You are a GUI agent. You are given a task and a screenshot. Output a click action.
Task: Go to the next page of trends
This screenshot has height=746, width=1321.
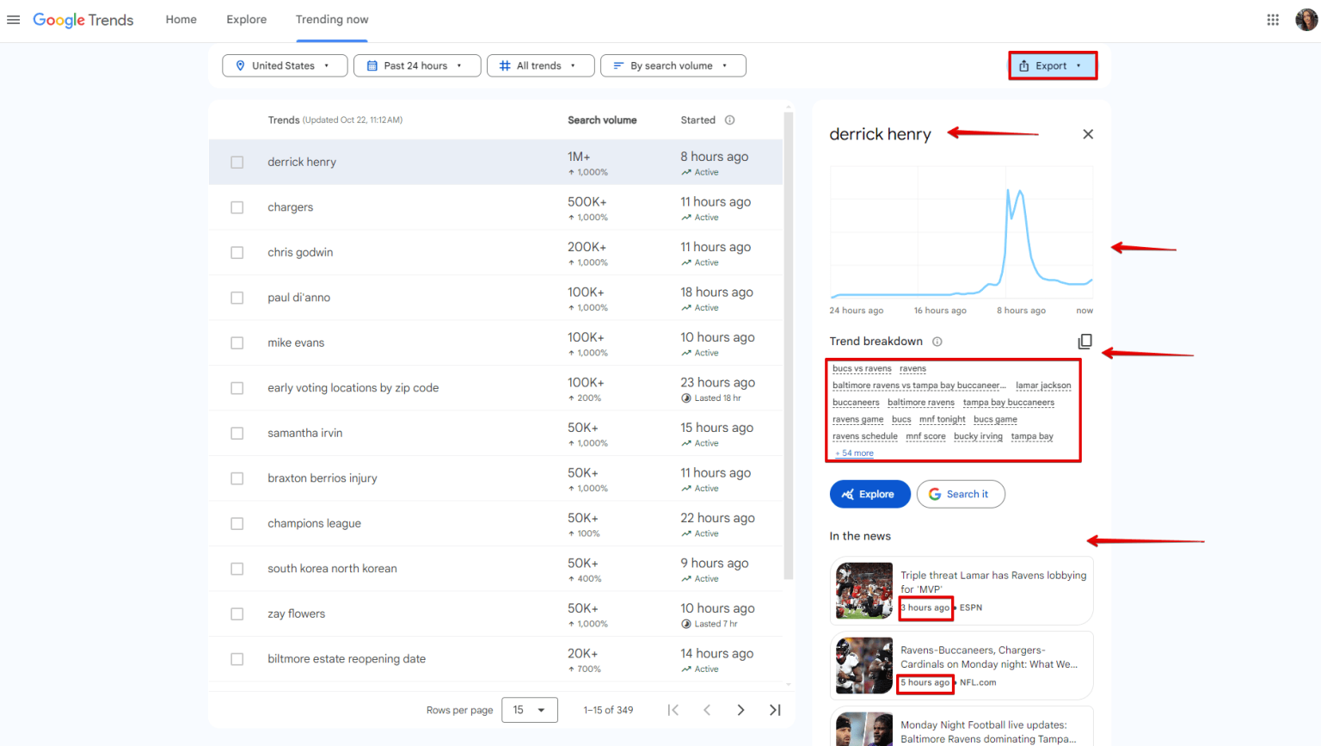(x=740, y=709)
